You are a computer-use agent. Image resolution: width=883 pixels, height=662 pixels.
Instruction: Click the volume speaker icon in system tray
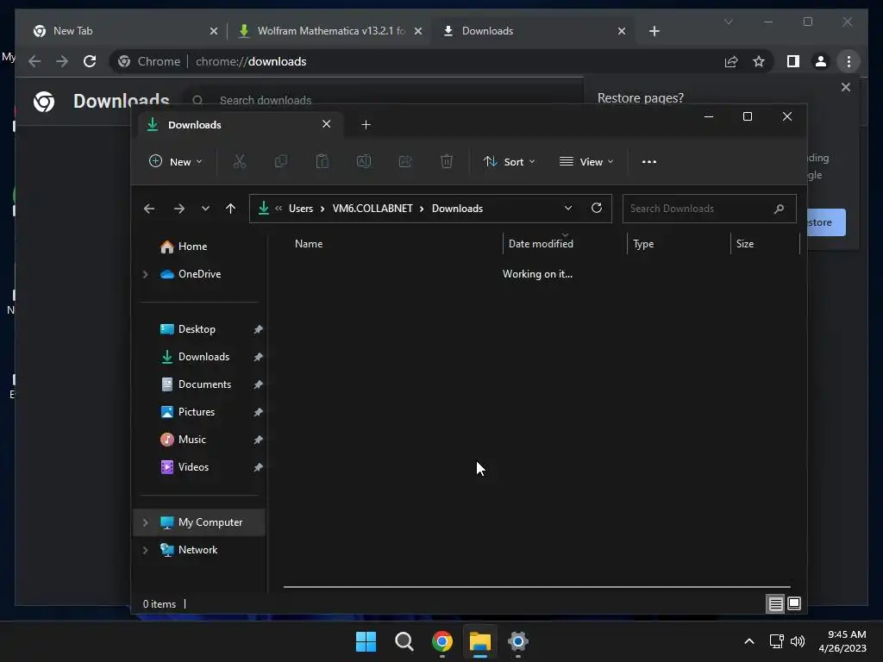click(x=798, y=641)
